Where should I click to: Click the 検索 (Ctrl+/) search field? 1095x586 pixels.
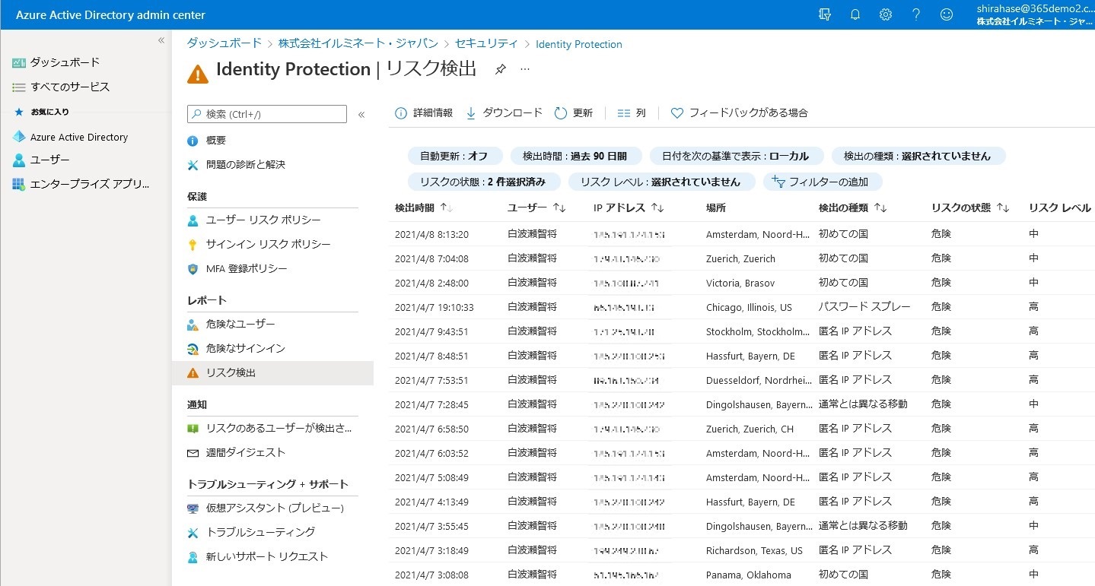tap(267, 114)
